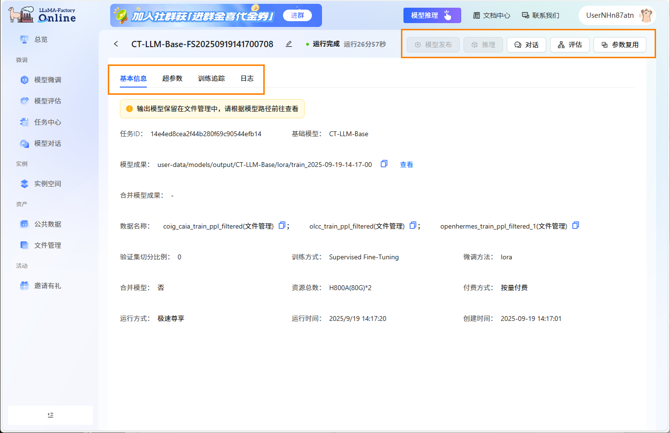Open 文件管理 from the sidebar
The height and width of the screenshot is (433, 670).
tap(46, 245)
